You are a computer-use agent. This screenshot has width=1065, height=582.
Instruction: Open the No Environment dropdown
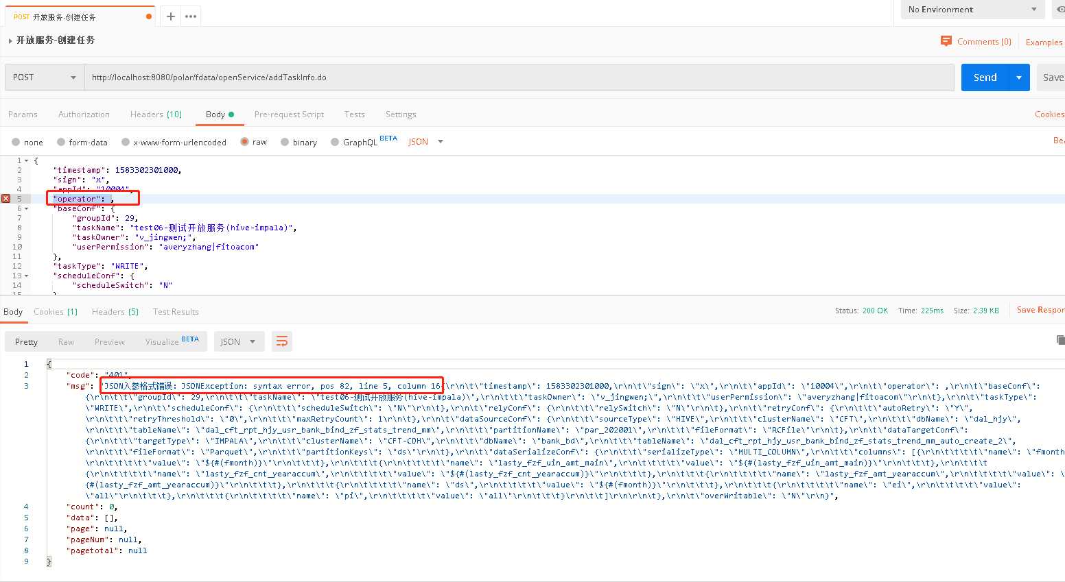point(972,10)
